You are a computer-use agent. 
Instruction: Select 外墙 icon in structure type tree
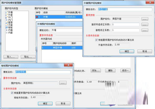coord(7,12)
